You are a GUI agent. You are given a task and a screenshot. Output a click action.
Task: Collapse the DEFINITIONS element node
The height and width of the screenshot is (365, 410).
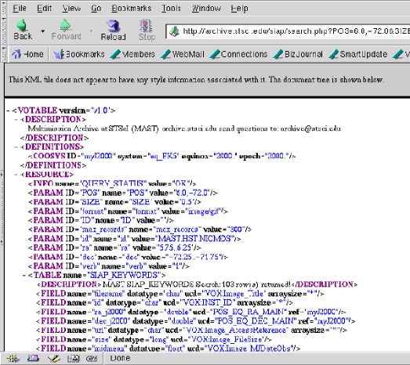tap(16, 146)
